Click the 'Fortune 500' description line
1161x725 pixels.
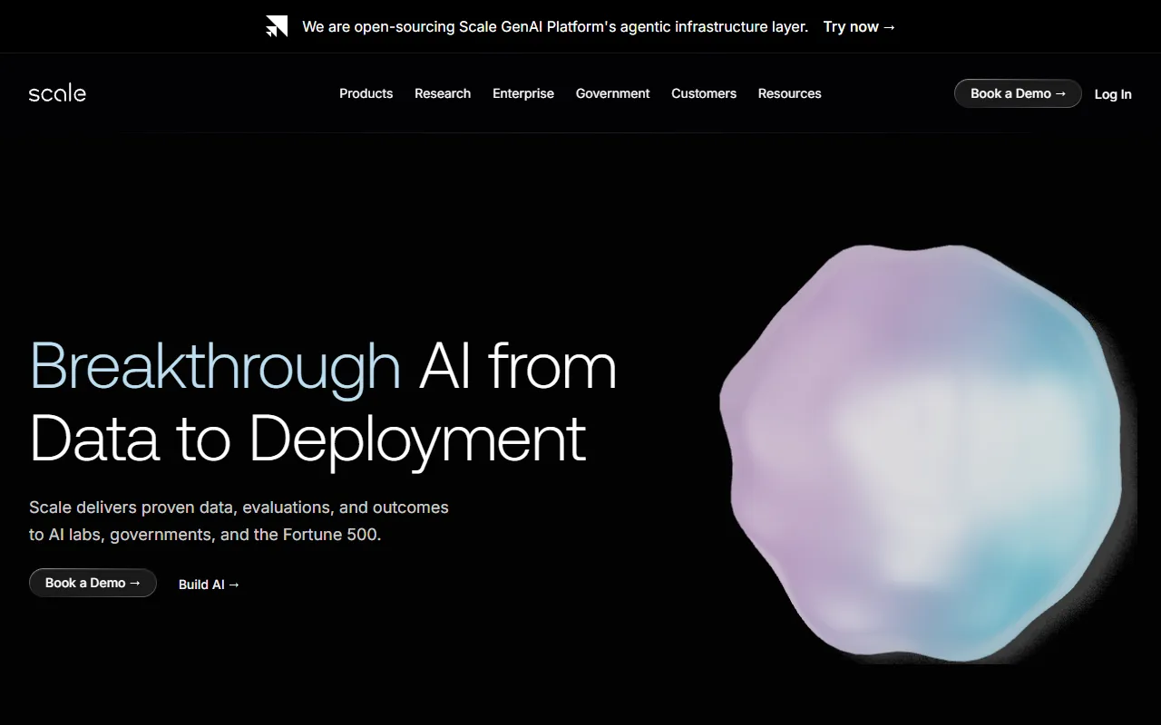click(x=205, y=535)
